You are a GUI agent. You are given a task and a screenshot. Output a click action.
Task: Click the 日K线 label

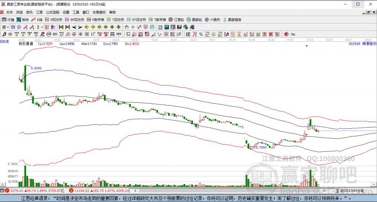pos(4,41)
